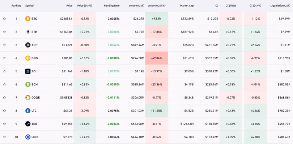Screen dimensions: 293x144
Task: Toggle the favorite star for TRB row
Action: click(x=4, y=124)
